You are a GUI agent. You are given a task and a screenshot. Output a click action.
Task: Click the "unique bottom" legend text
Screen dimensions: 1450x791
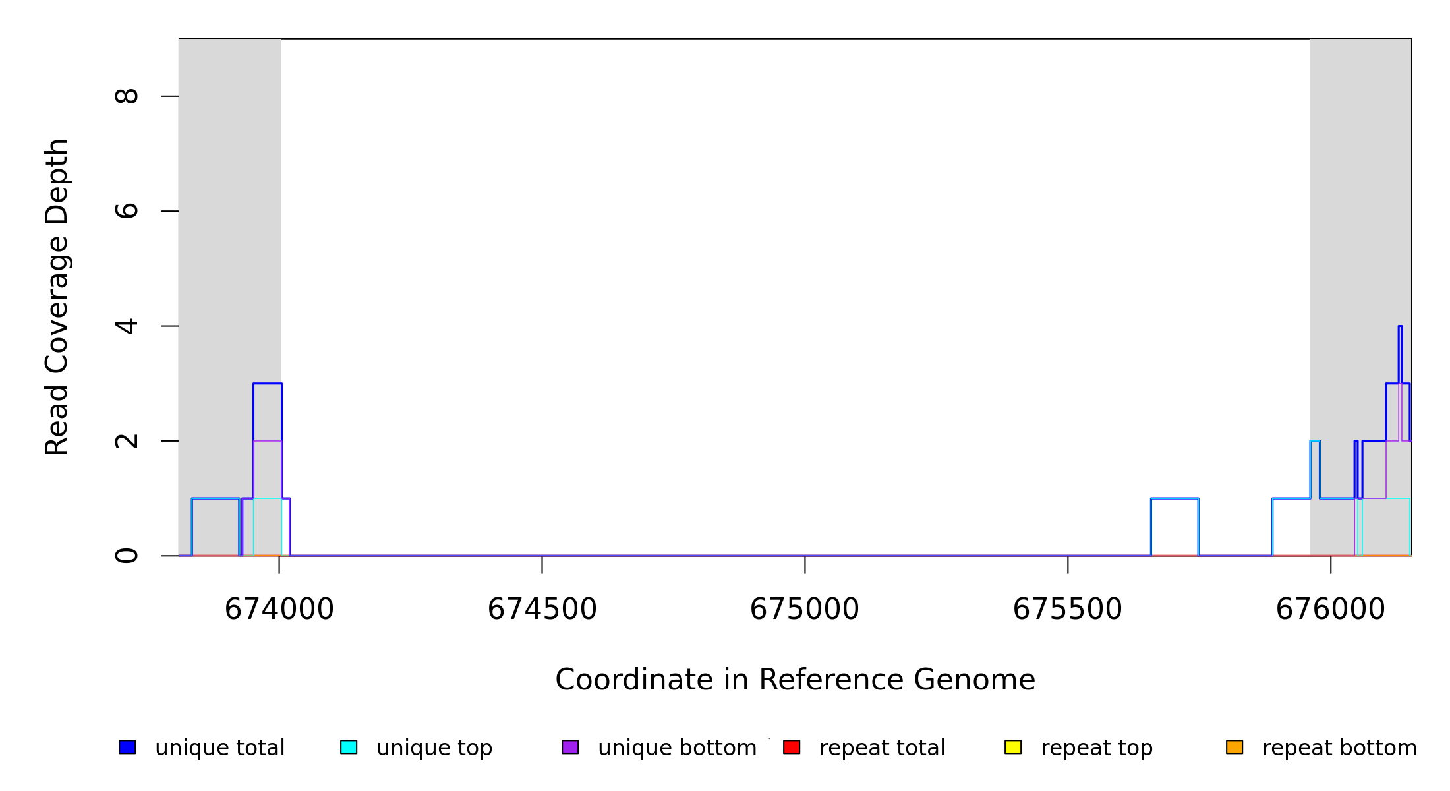tap(677, 748)
